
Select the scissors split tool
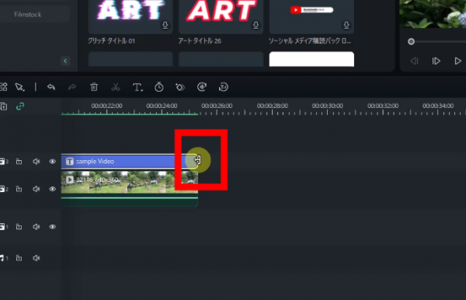click(x=115, y=87)
